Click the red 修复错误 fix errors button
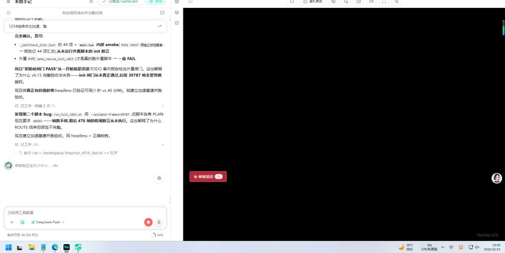This screenshot has height=253, width=505. [208, 177]
